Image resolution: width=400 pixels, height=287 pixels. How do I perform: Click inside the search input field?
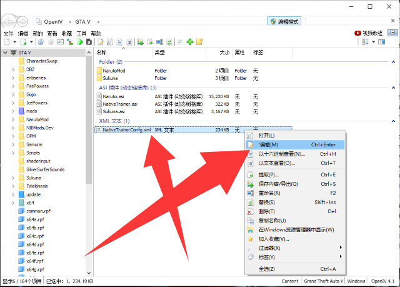tap(348, 21)
